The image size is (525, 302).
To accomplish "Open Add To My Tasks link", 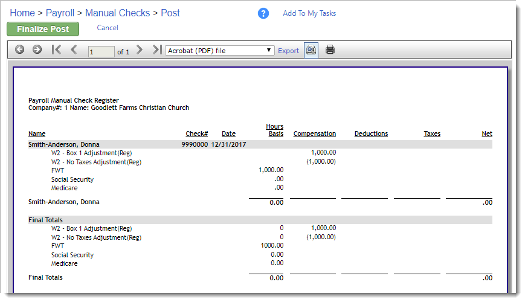I will pyautogui.click(x=309, y=13).
